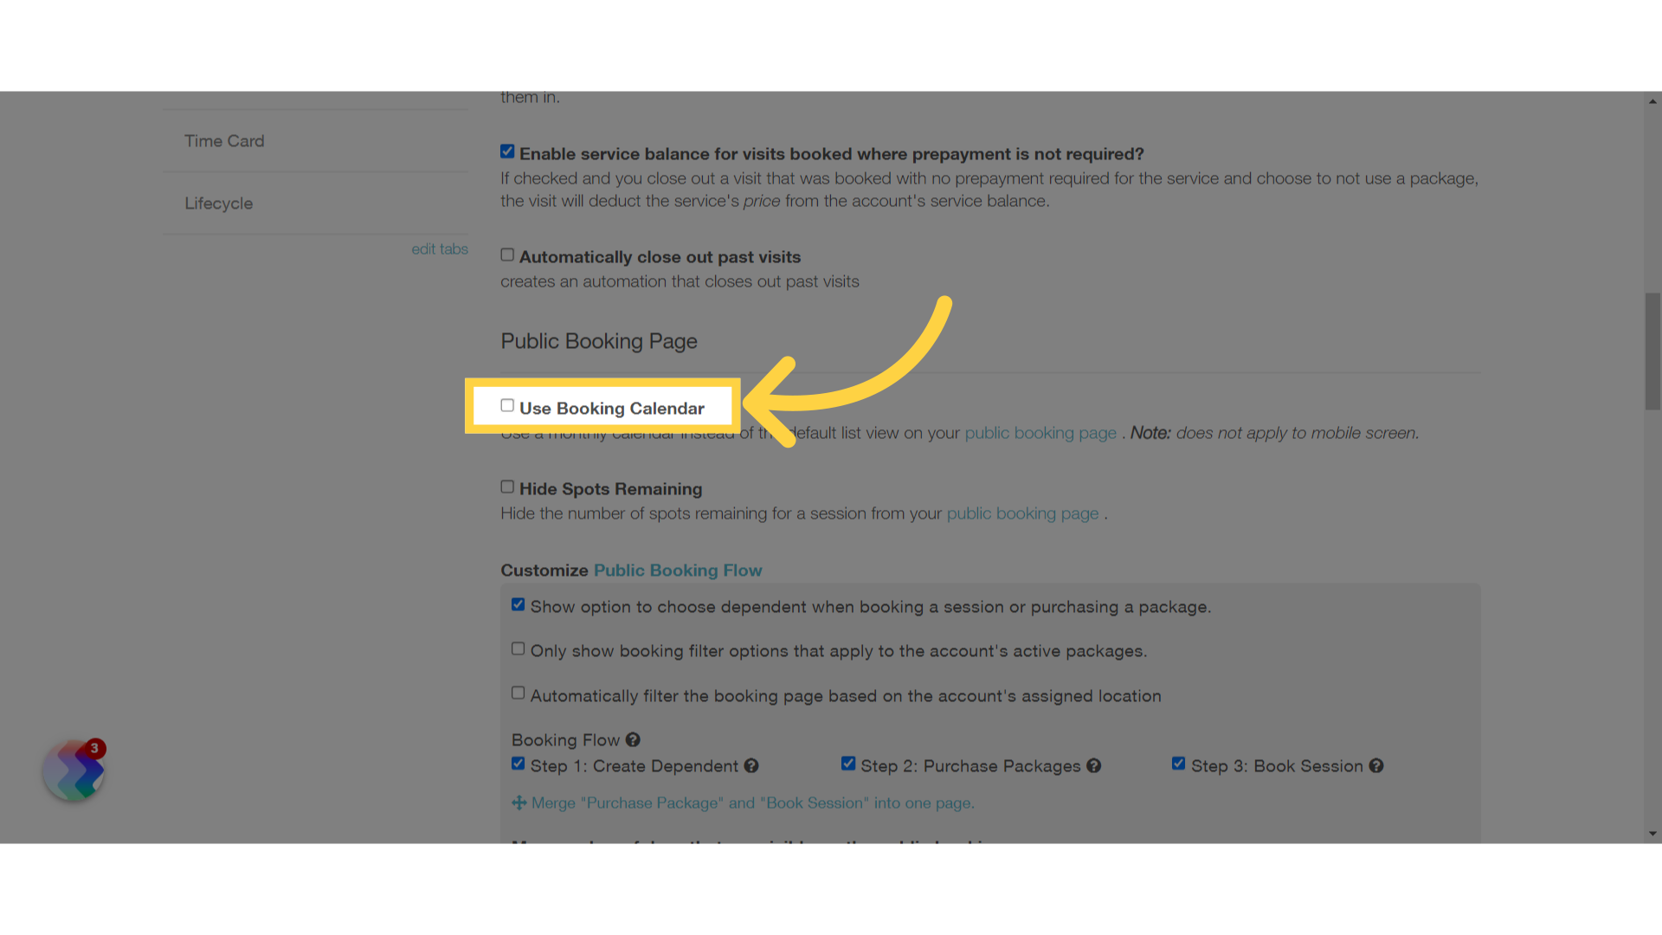Select Lifecycle tab
Image resolution: width=1662 pixels, height=935 pixels.
pos(218,202)
